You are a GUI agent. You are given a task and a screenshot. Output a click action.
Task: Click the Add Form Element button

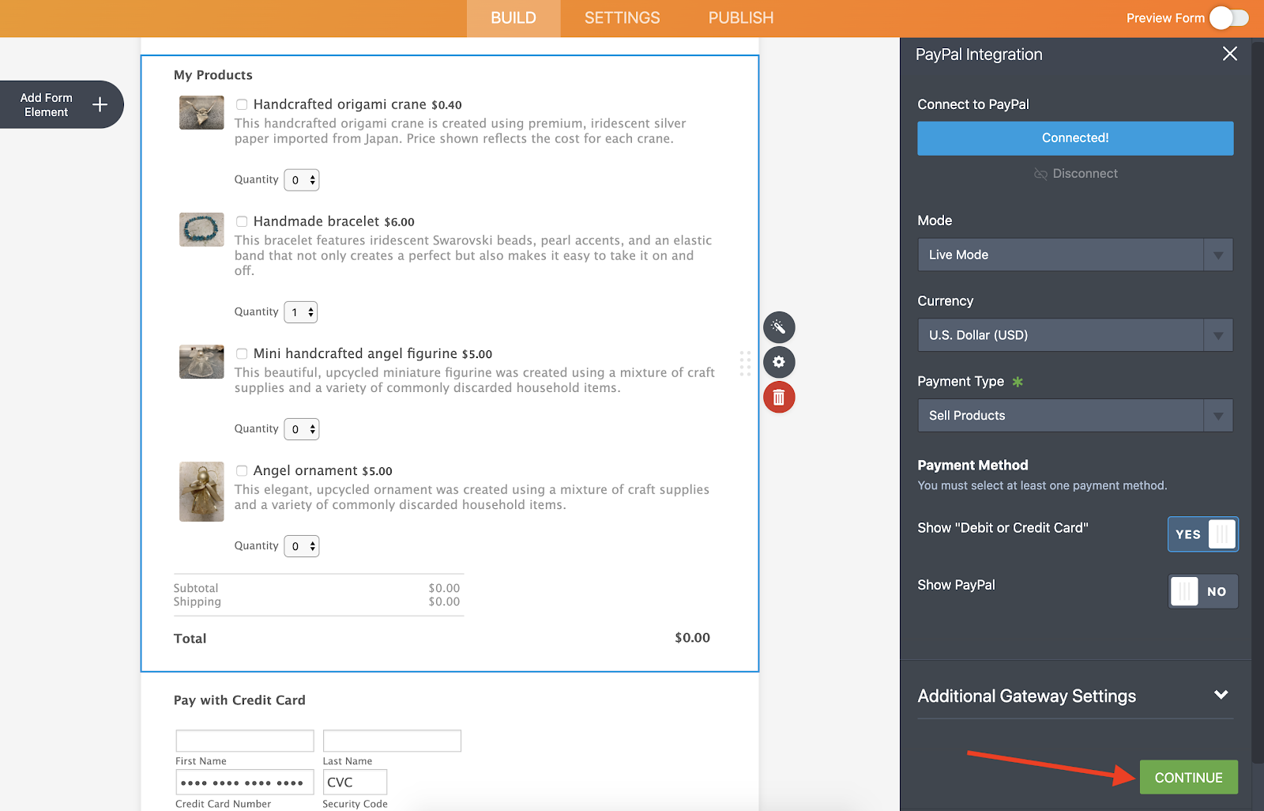coord(62,104)
